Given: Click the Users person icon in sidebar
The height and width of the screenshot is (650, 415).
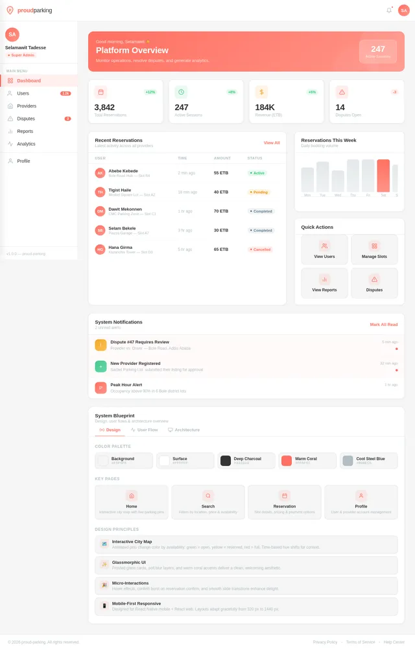Looking at the screenshot, I should click(x=10, y=93).
